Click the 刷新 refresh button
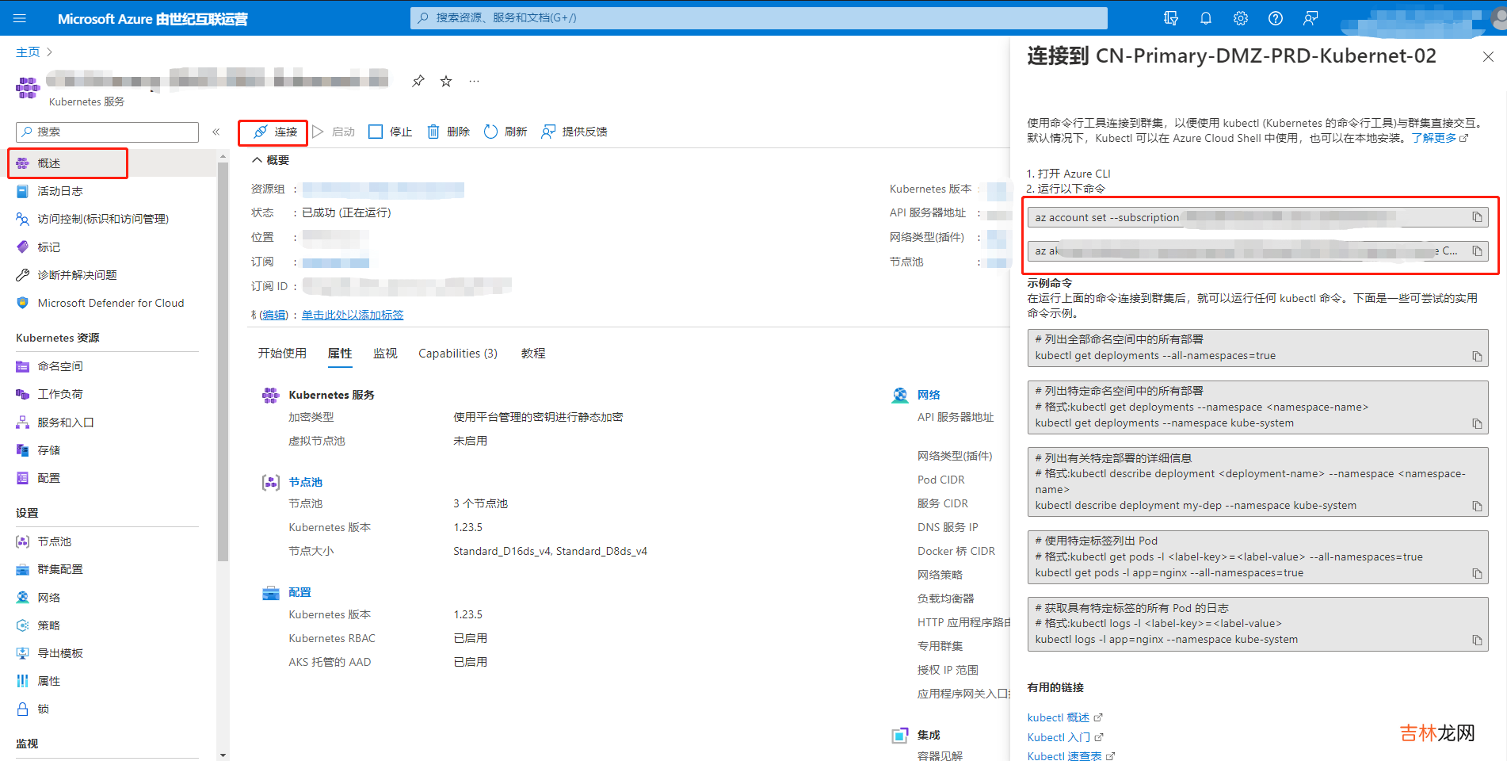This screenshot has width=1507, height=761. coord(506,132)
